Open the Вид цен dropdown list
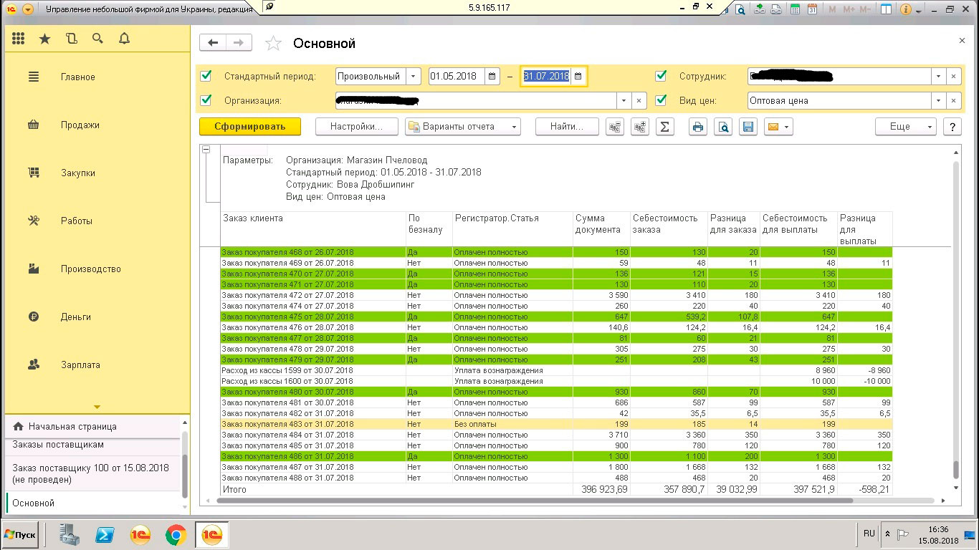979x550 pixels. click(938, 100)
